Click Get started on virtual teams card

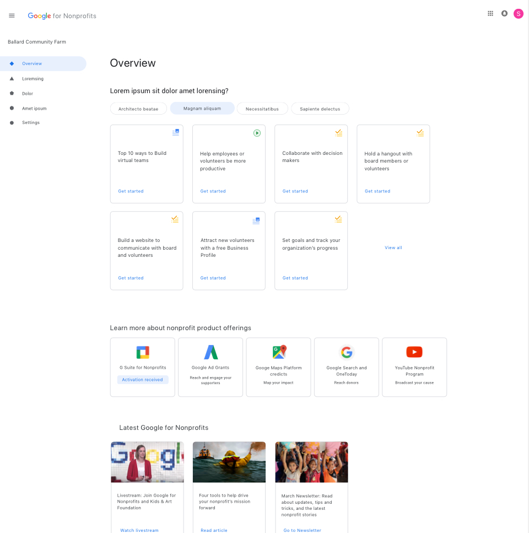(131, 191)
